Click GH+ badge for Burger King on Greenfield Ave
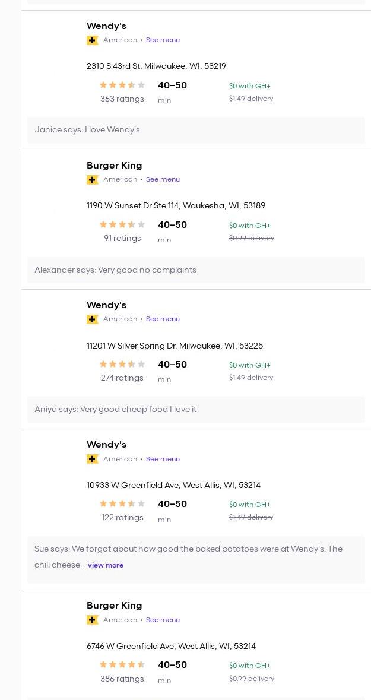 [92, 620]
